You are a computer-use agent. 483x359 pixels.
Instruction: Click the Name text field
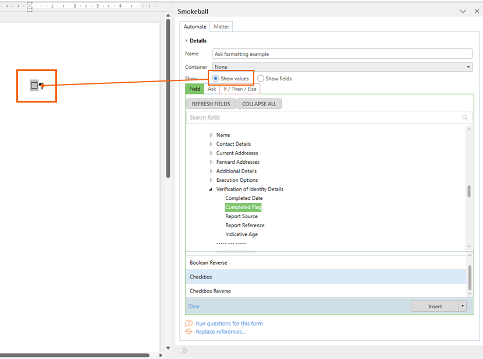pos(342,54)
